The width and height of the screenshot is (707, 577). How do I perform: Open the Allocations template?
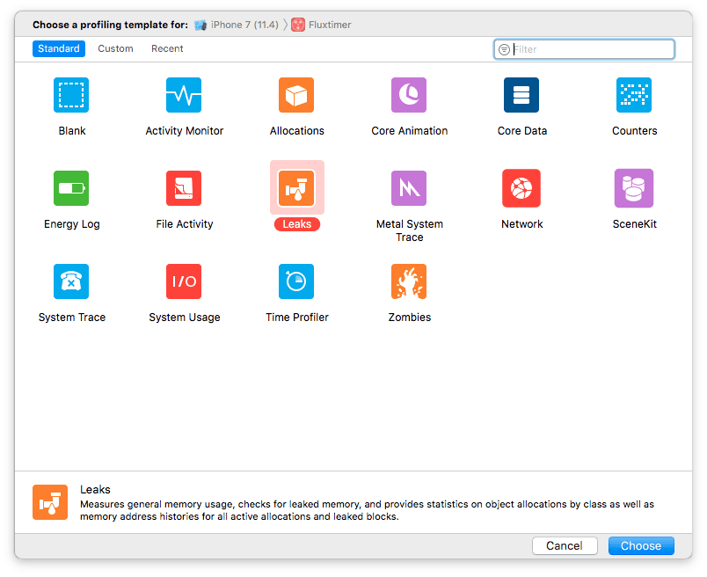tap(296, 94)
